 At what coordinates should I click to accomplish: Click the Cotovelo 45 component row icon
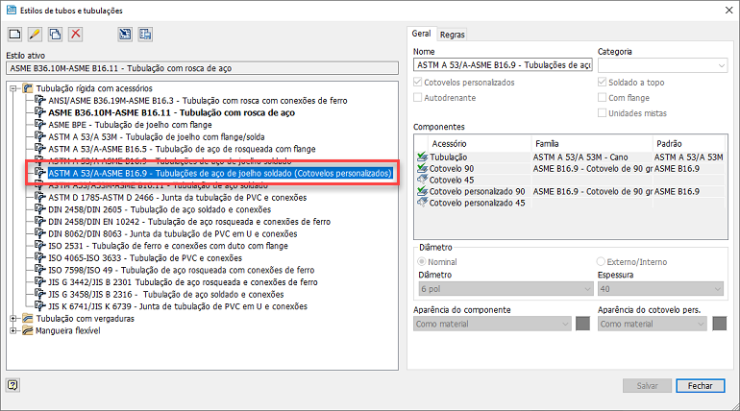[423, 180]
